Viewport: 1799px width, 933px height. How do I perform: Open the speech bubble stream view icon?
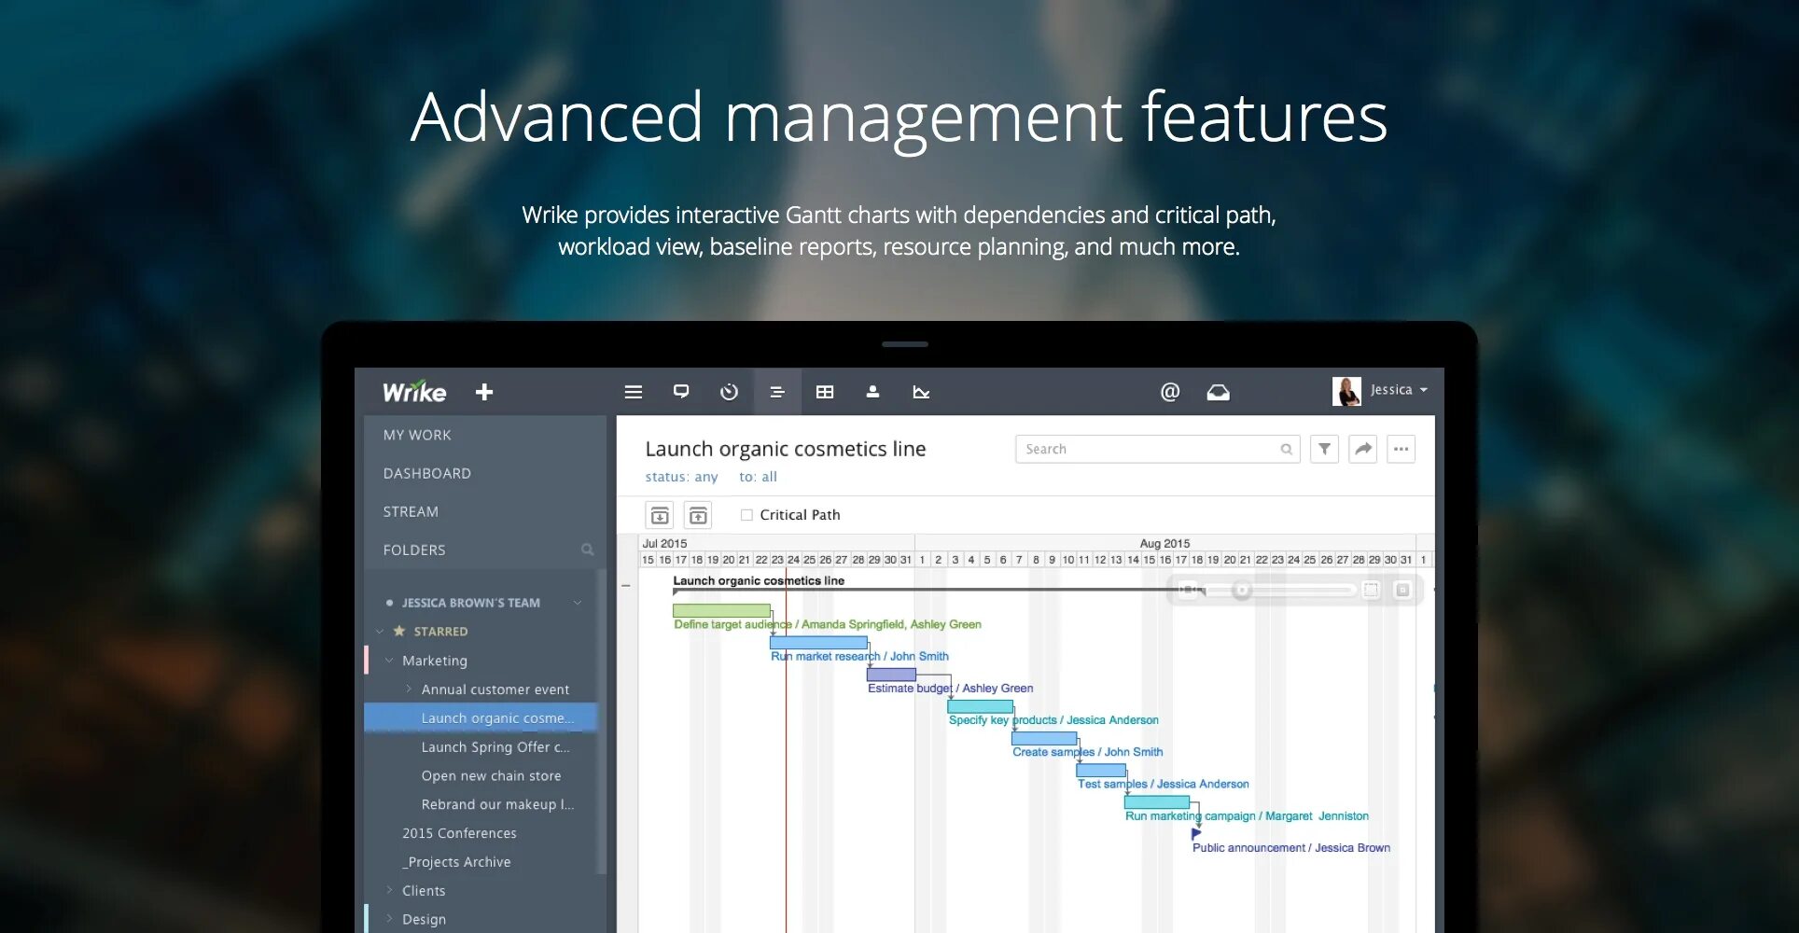click(681, 392)
